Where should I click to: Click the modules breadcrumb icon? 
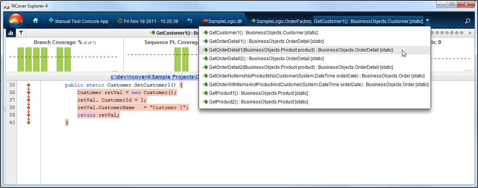pos(190,21)
